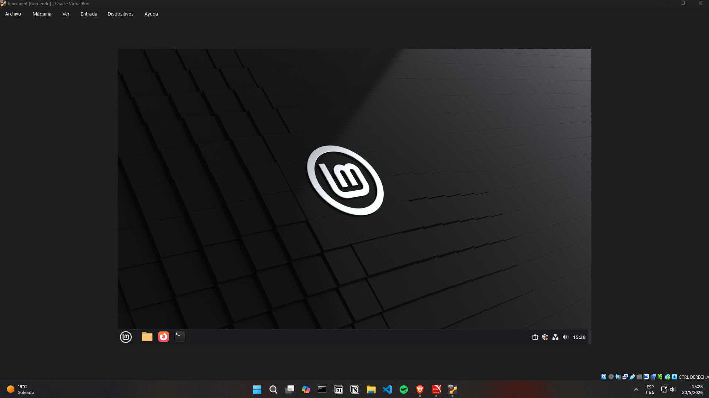Click the Mint show-desktop strip at panel edge
Image resolution: width=709 pixels, height=398 pixels.
click(590, 337)
